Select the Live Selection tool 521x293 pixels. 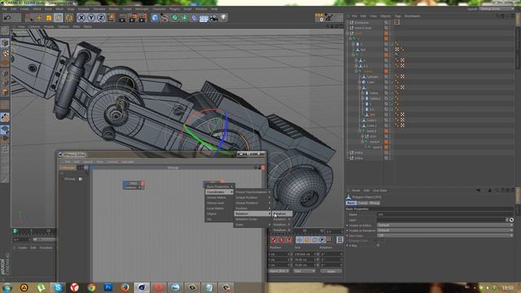[29, 18]
